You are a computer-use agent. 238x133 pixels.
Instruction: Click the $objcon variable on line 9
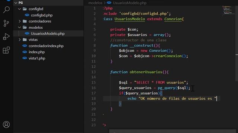126,51
